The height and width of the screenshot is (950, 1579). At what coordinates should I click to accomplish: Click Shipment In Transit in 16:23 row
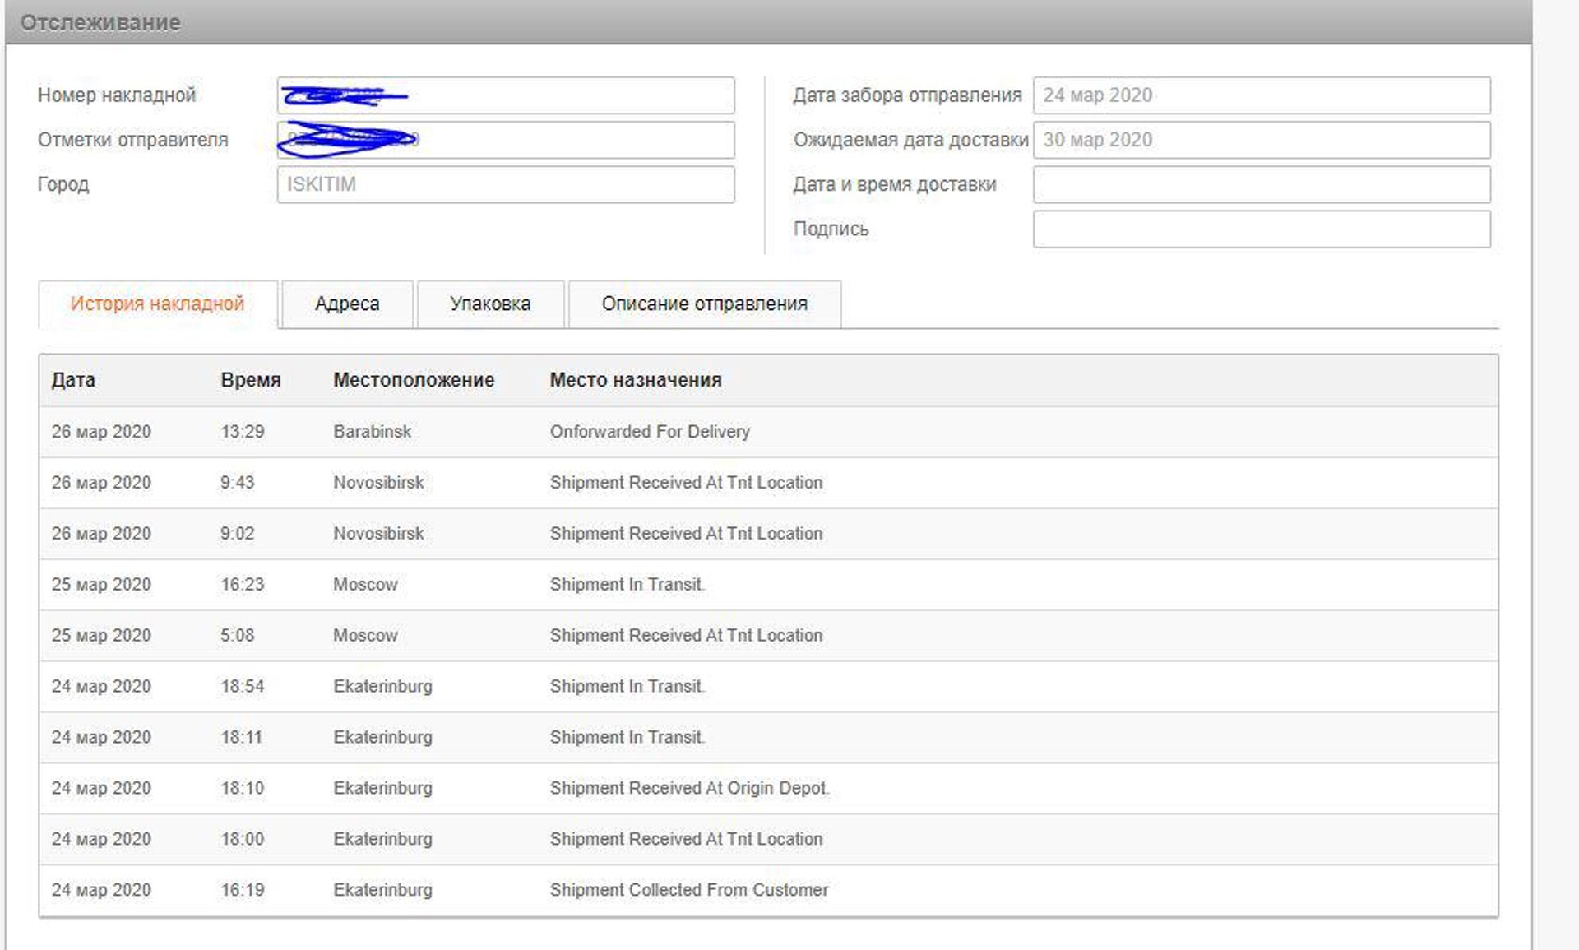tap(627, 585)
